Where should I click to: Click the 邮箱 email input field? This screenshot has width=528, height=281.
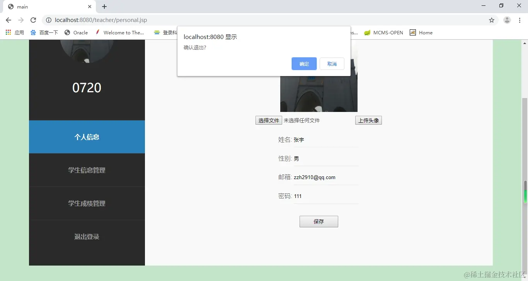pos(327,177)
